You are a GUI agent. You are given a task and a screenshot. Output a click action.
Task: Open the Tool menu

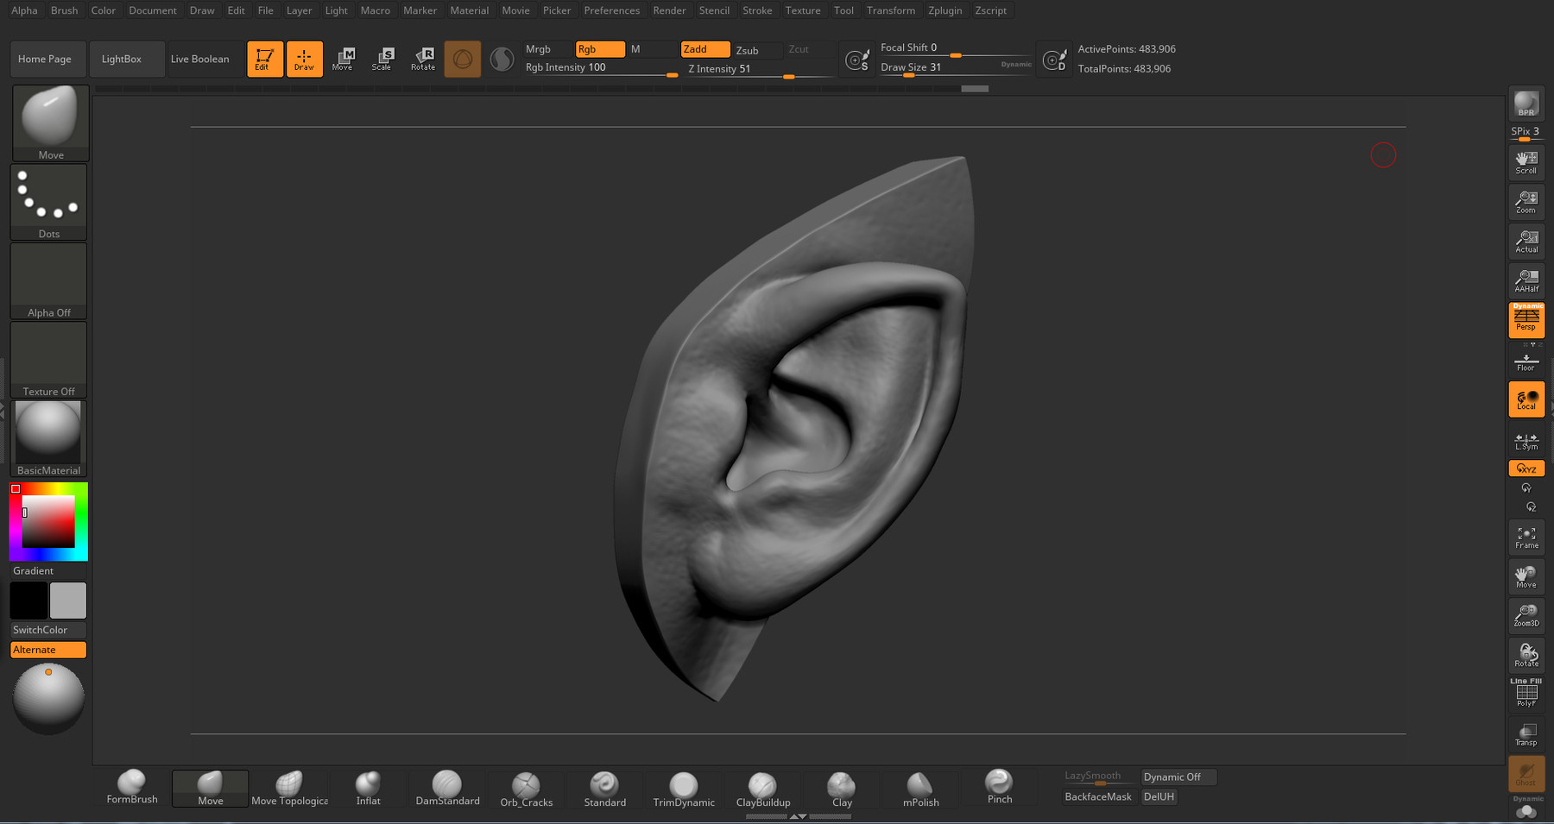(843, 10)
